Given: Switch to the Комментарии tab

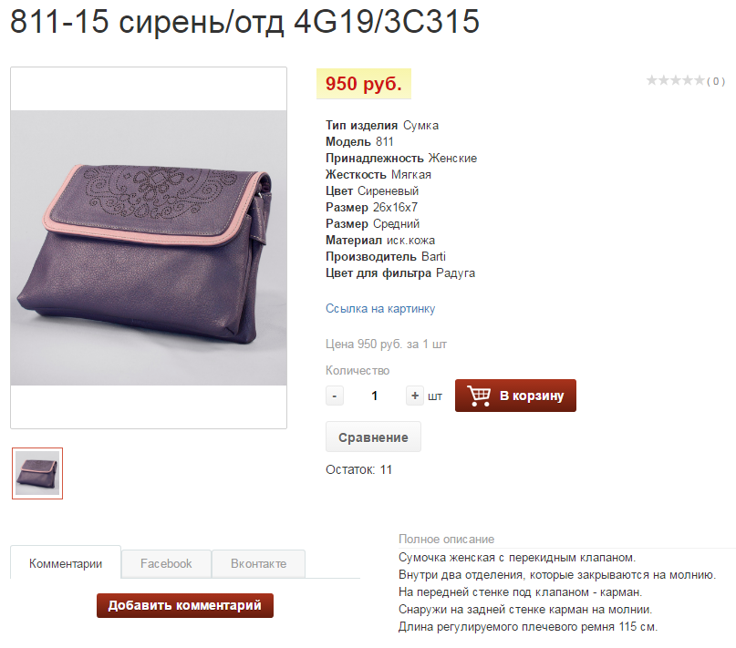Looking at the screenshot, I should (66, 563).
